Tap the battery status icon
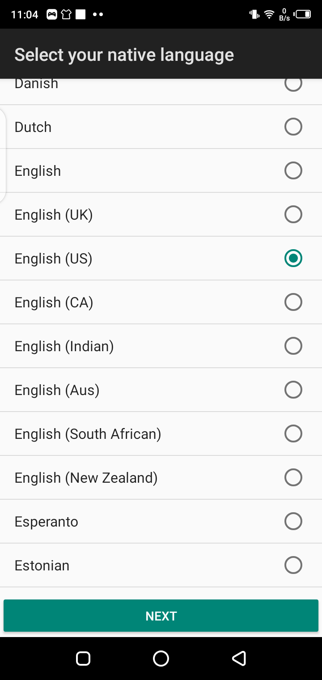This screenshot has height=680, width=322. (303, 14)
